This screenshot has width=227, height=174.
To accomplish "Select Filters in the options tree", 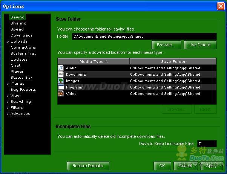I will pos(17,108).
